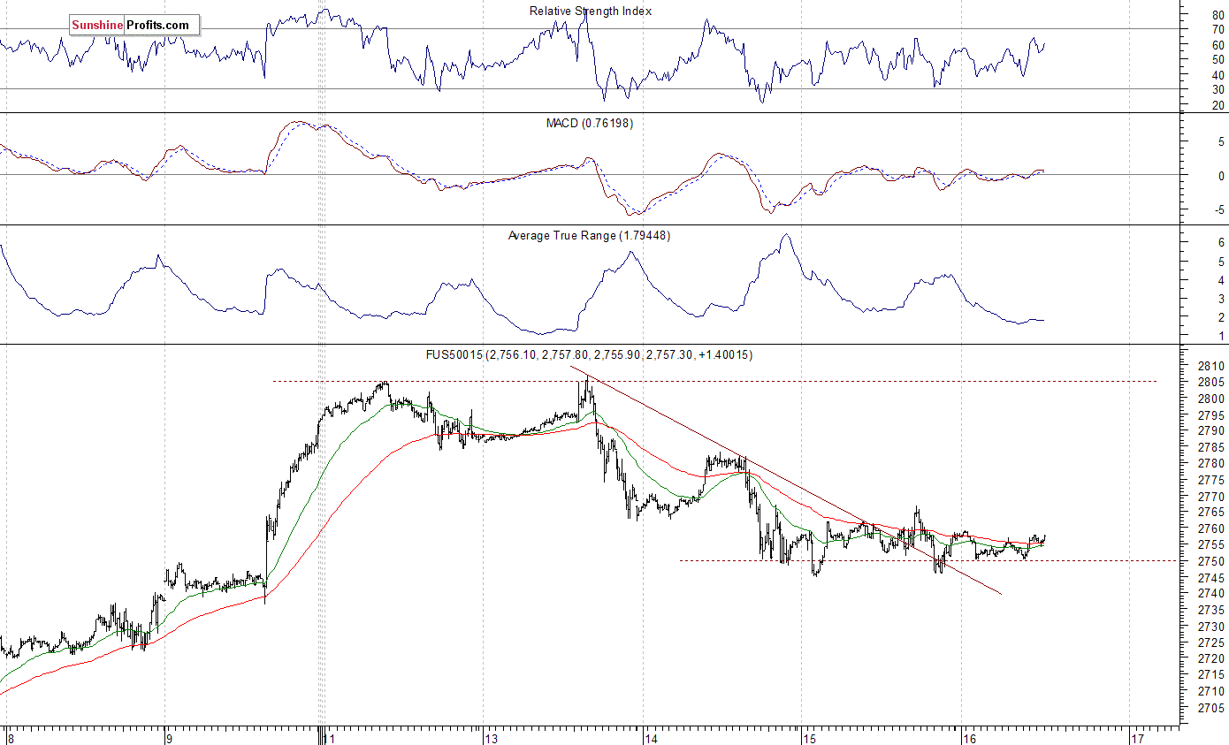
Task: Click date label 11 on time axis
Action: click(x=329, y=737)
